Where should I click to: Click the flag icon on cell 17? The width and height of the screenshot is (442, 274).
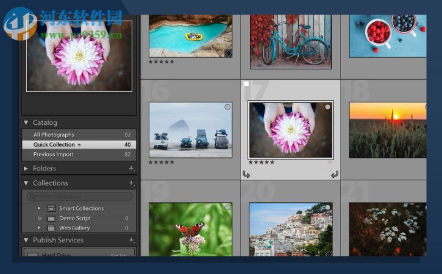246,83
